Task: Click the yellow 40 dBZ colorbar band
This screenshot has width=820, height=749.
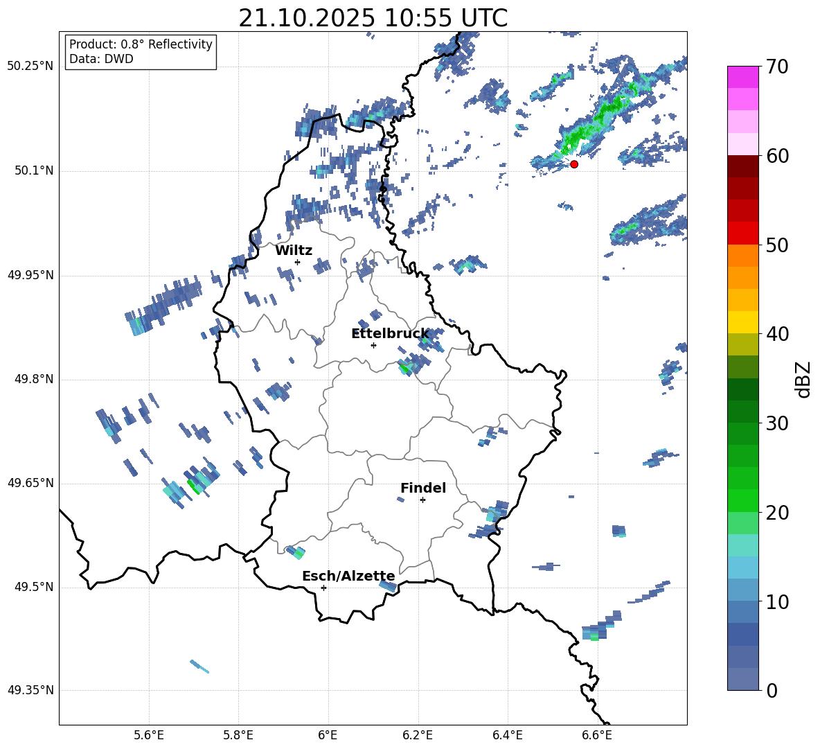Action: [x=743, y=322]
